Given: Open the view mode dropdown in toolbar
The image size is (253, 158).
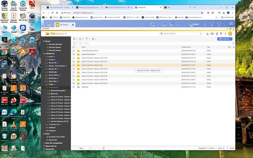Looking at the screenshot, I should click(75, 39).
